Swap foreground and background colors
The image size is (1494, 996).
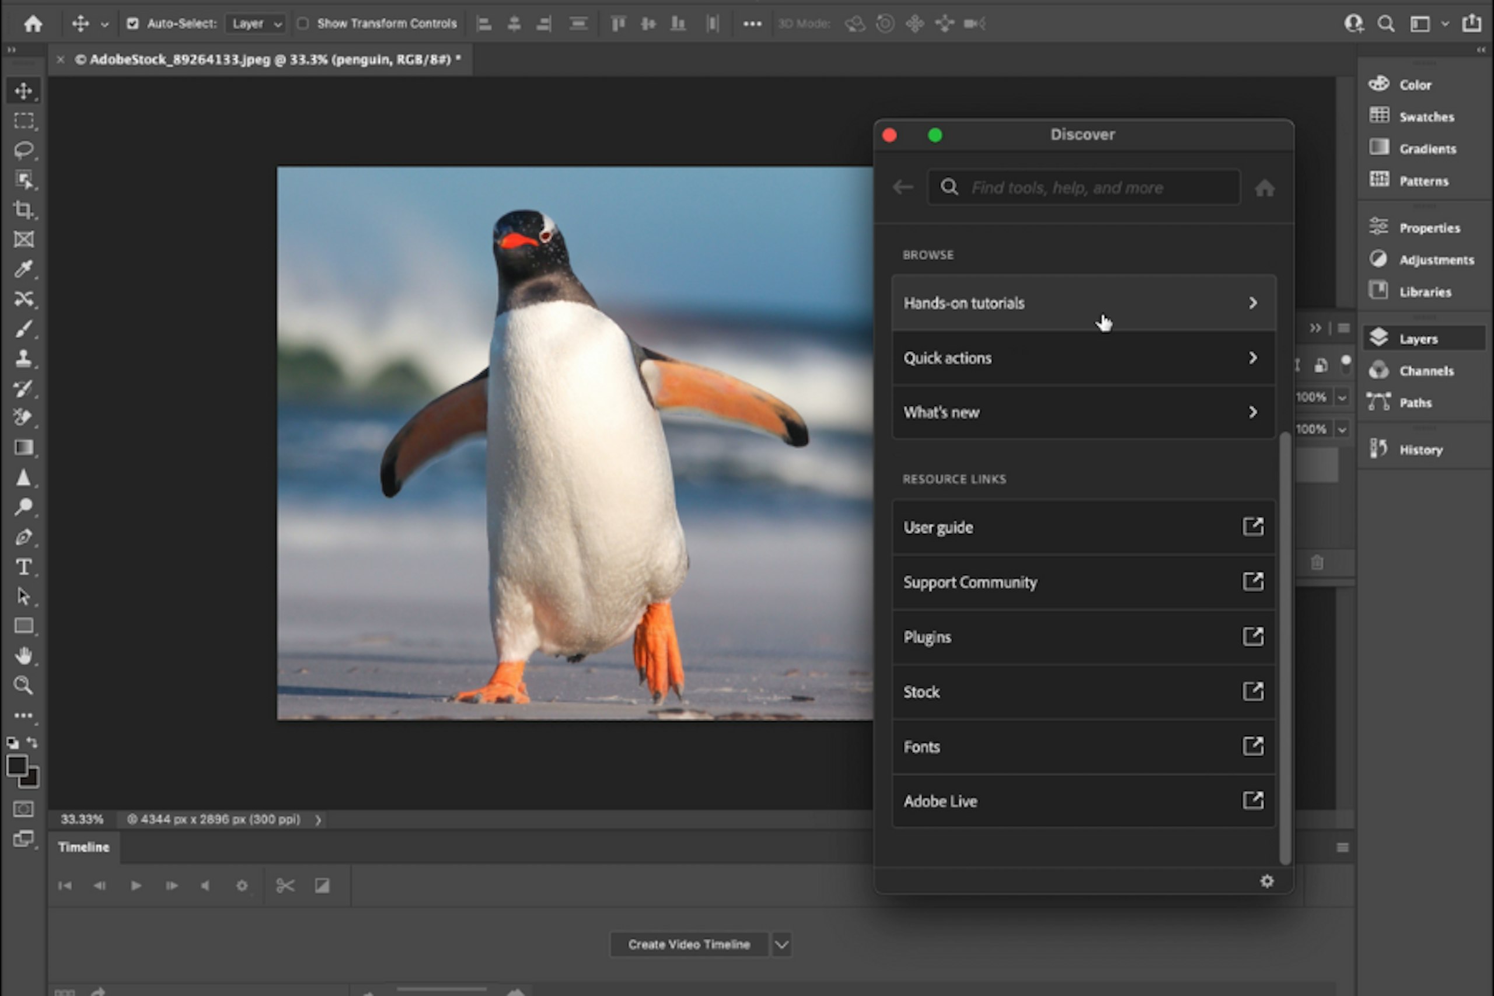[33, 742]
